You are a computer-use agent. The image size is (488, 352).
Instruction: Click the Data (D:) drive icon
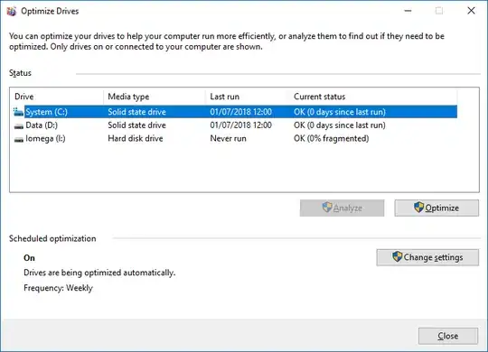click(x=19, y=126)
